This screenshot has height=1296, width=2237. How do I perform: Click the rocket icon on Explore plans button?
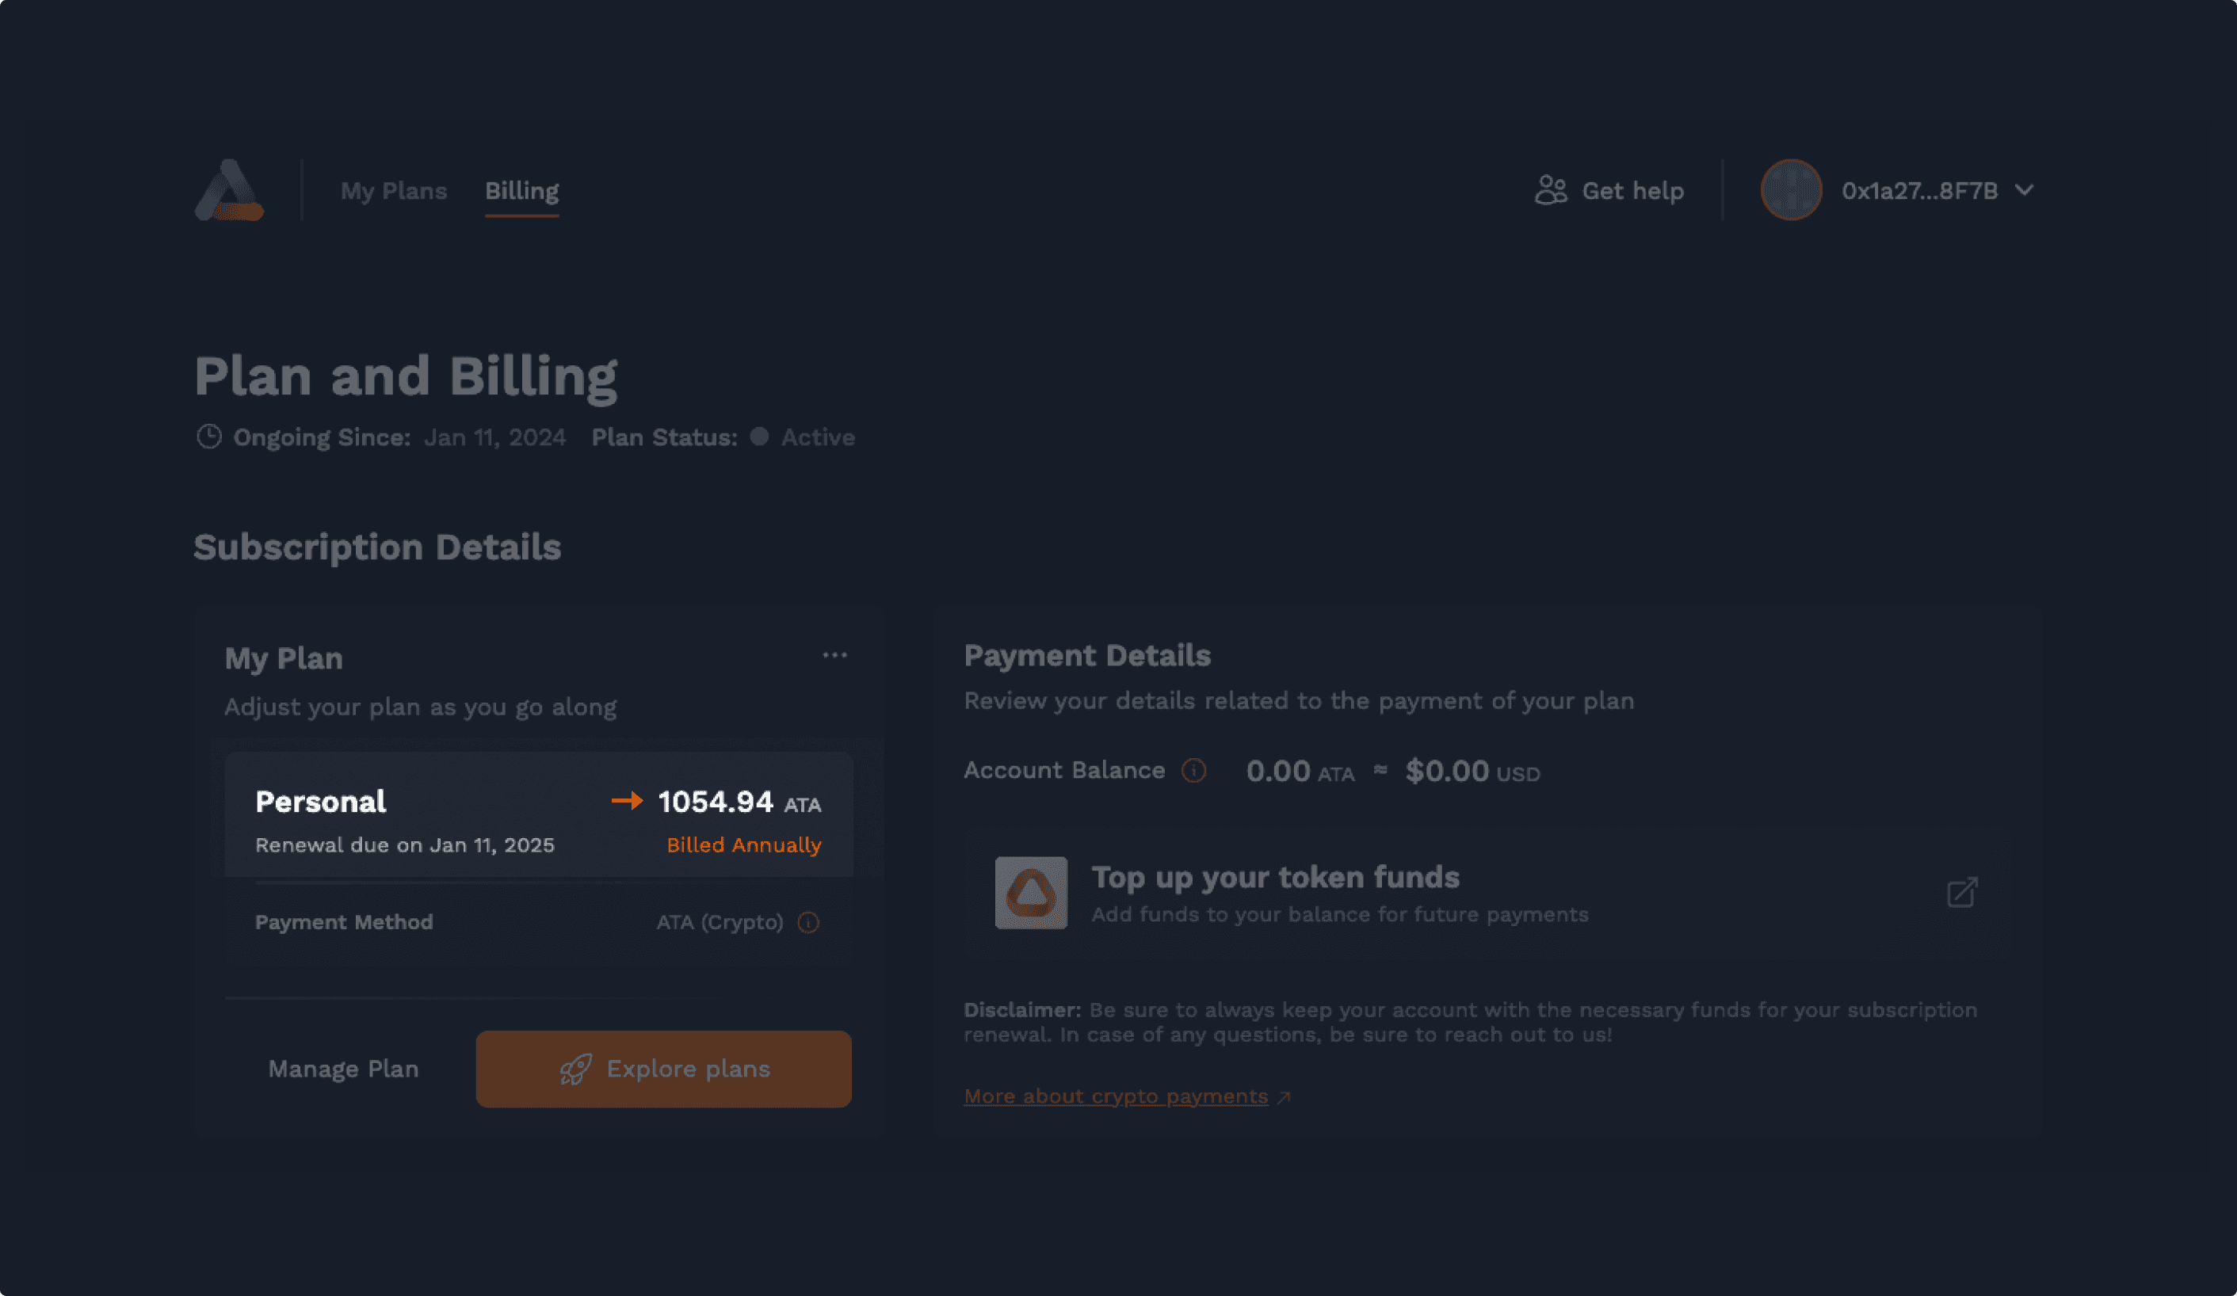click(x=577, y=1069)
